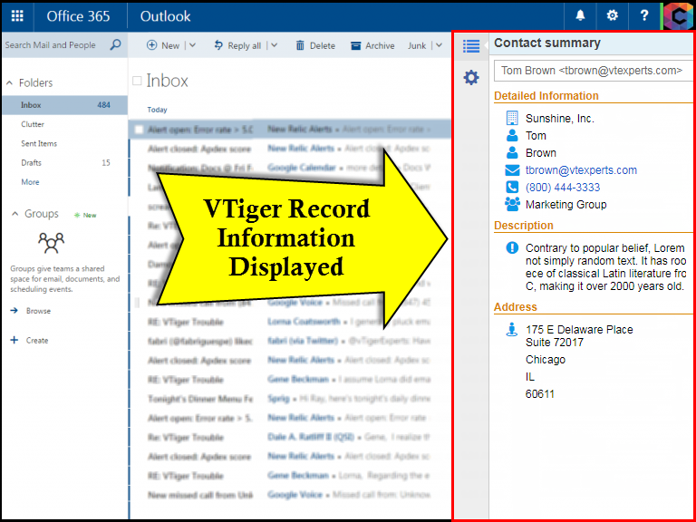Tick the select-all checkbox beside Inbox
Image resolution: width=696 pixels, height=522 pixels.
pos(137,81)
